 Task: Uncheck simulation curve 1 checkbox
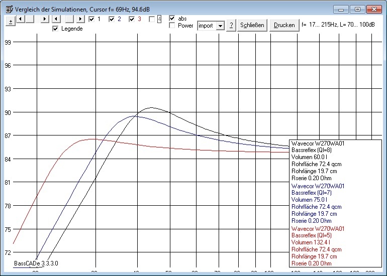click(x=91, y=19)
